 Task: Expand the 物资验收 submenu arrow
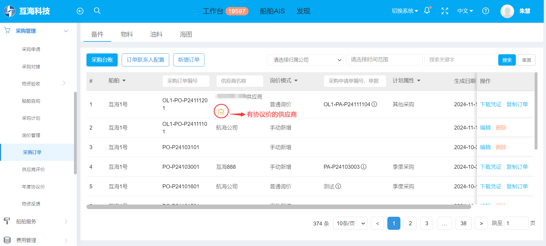[x=64, y=83]
